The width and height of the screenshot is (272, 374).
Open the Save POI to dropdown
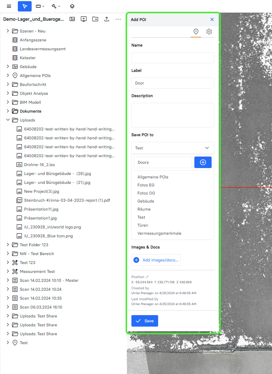coord(173,148)
